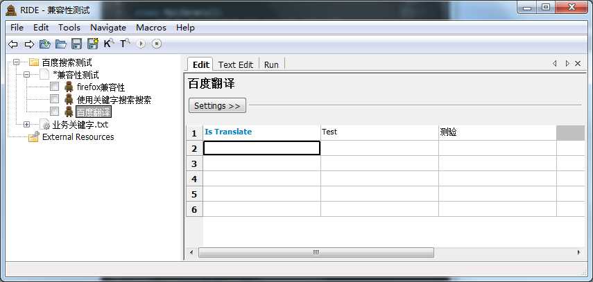
Task: Select the firefox兼容性 test case
Action: click(x=101, y=87)
